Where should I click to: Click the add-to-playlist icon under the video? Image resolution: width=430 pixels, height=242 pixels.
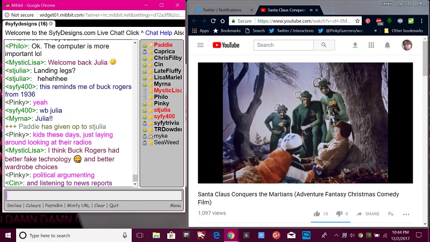[x=391, y=213]
